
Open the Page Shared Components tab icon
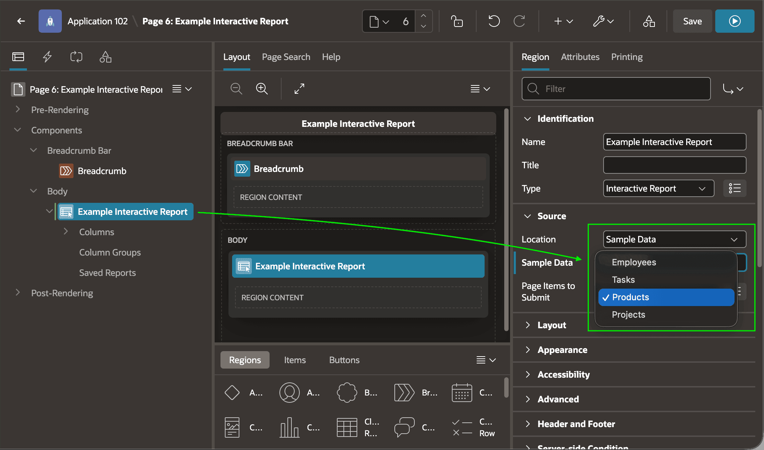[106, 57]
